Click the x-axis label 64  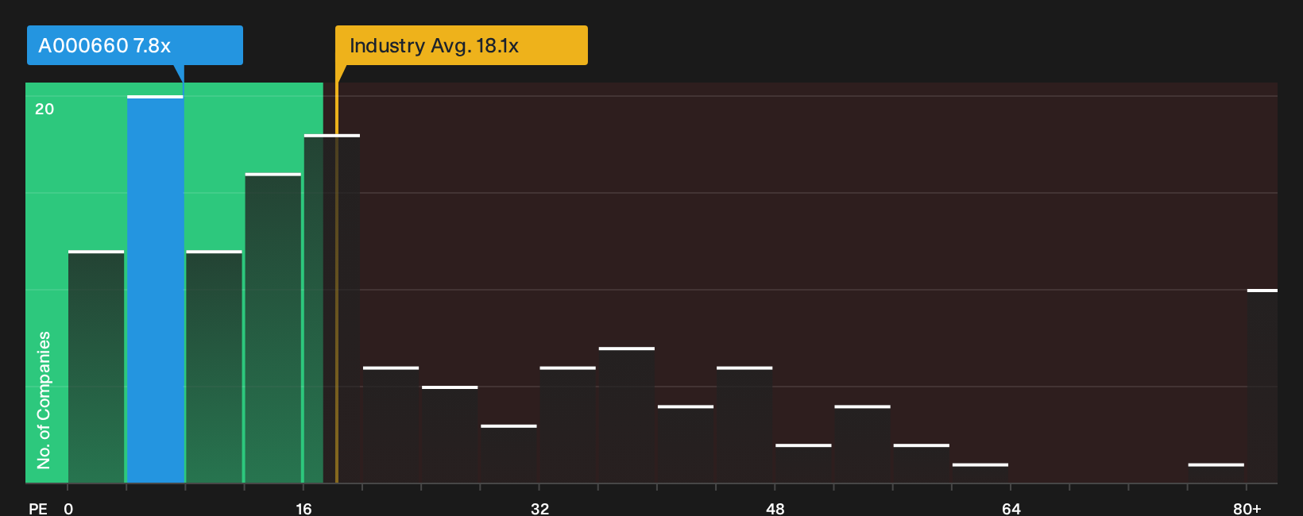1011,508
